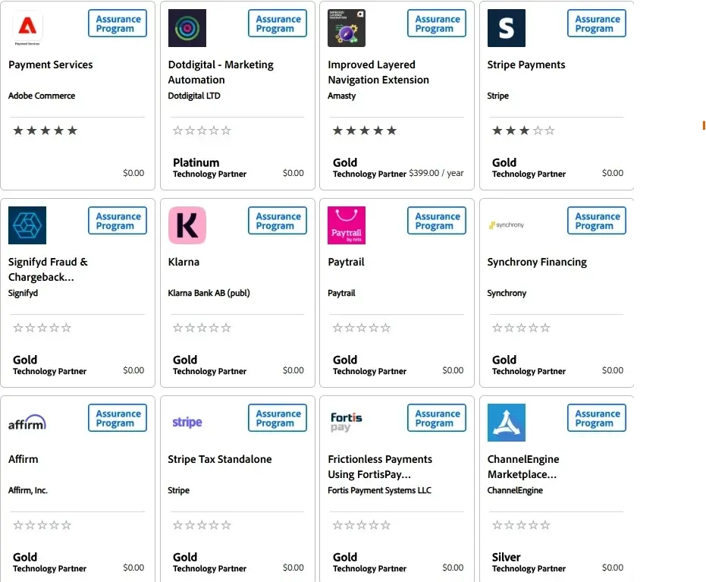
Task: Click the Klarna K logo icon
Action: (x=187, y=225)
